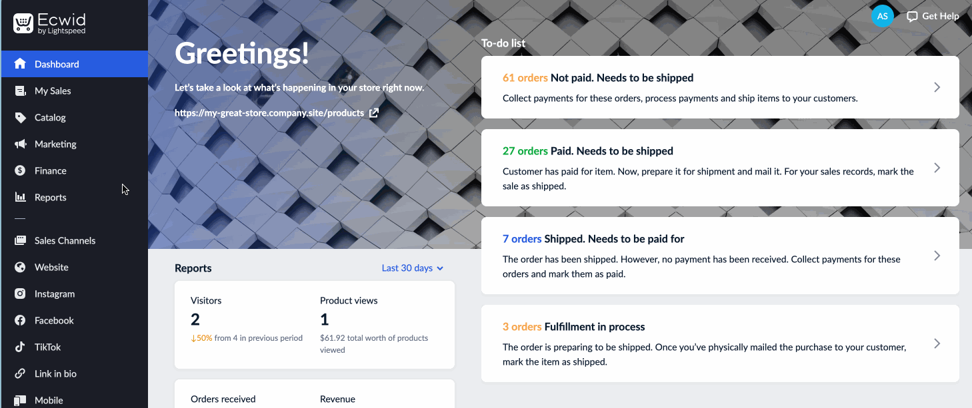Select the Facebook icon in sidebar
972x408 pixels.
tap(21, 320)
